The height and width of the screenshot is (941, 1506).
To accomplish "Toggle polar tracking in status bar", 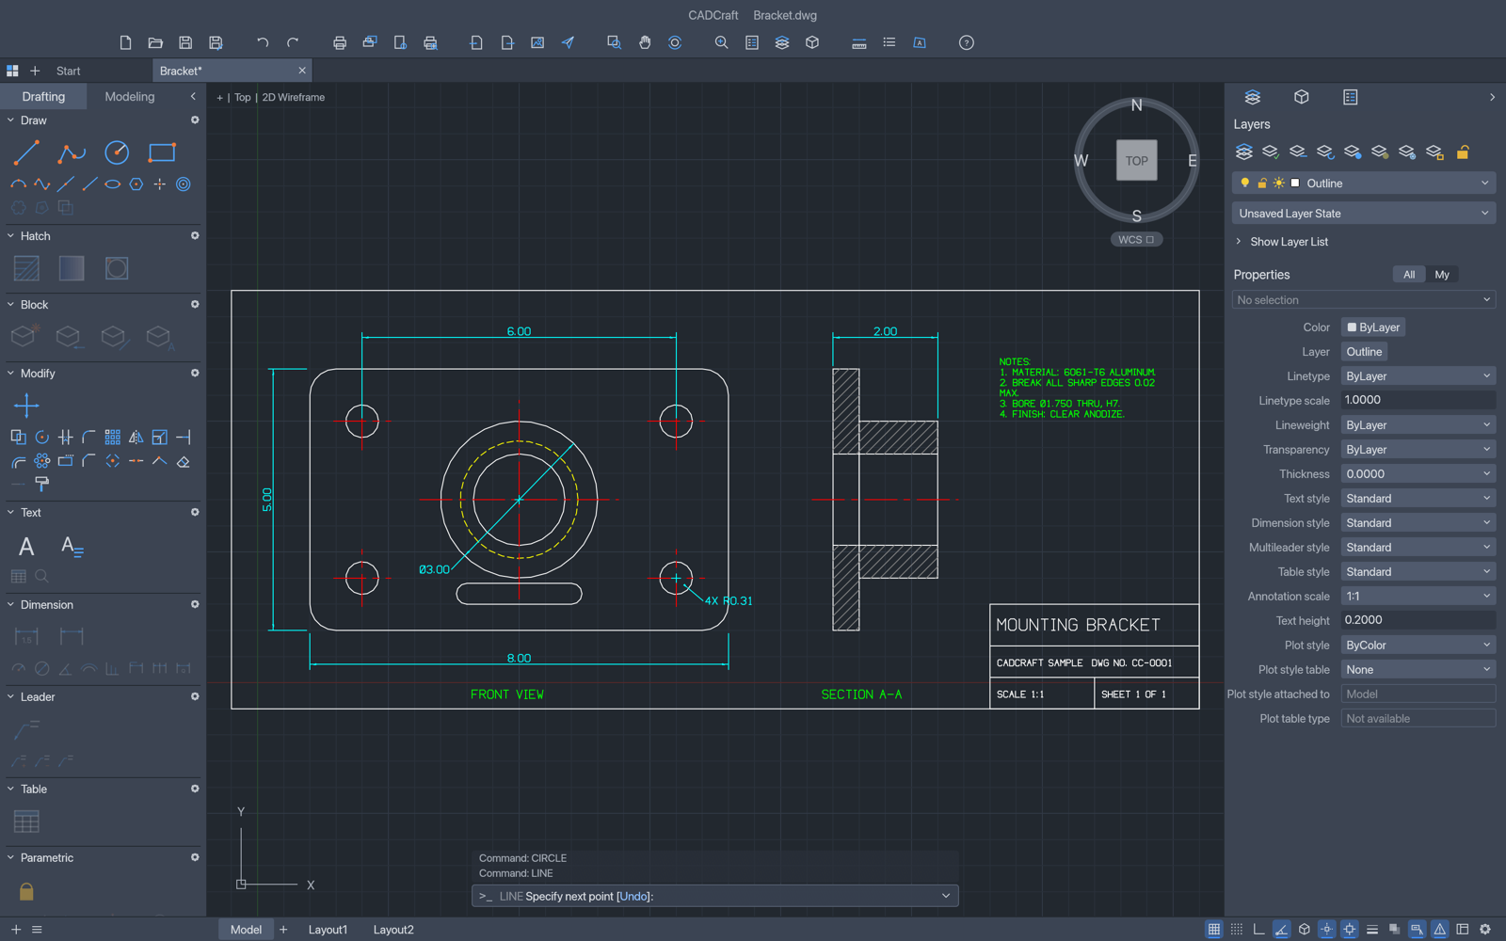I will click(x=1282, y=930).
